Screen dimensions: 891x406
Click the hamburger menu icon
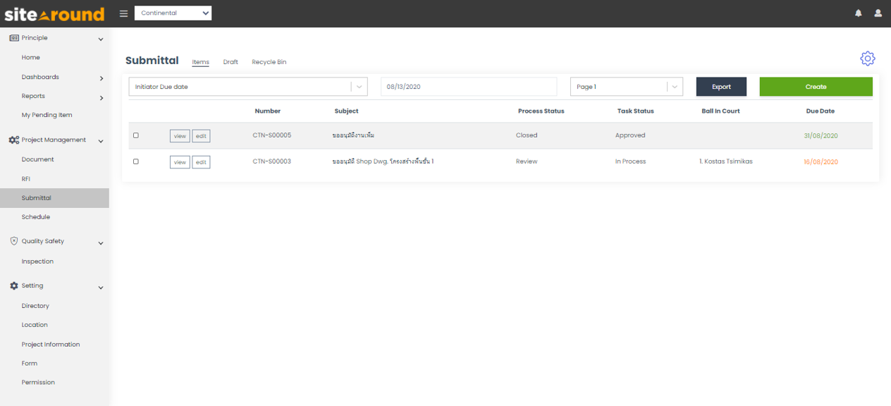point(123,13)
